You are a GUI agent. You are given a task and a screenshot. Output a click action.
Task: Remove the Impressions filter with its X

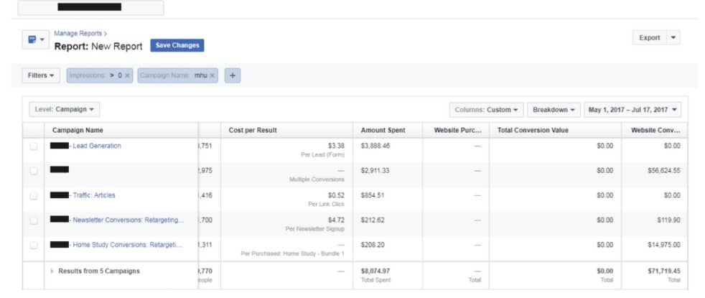point(127,75)
